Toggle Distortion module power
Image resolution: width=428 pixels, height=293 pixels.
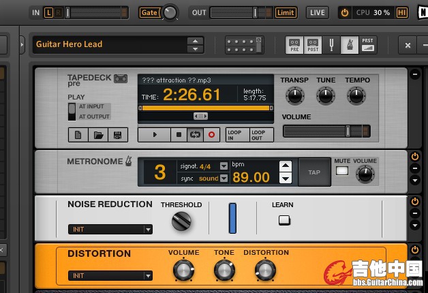(x=415, y=249)
